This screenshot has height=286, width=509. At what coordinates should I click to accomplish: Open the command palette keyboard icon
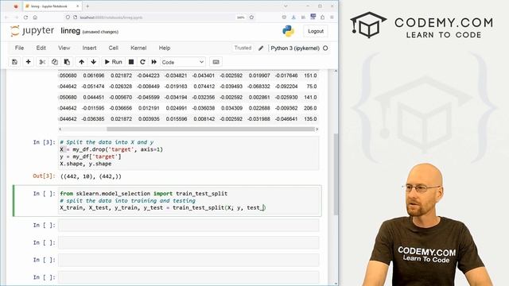coord(216,62)
